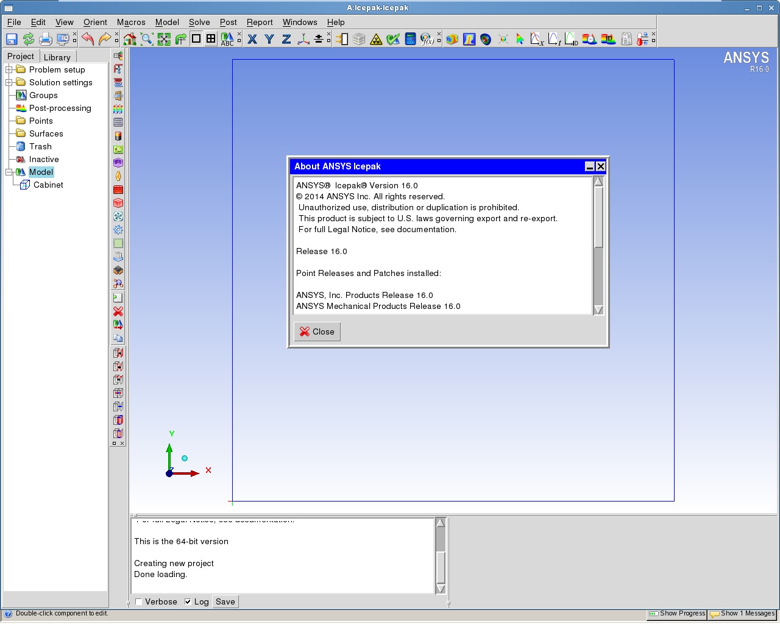Viewport: 780px width, 624px height.
Task: Select the Points tree item
Action: click(41, 121)
